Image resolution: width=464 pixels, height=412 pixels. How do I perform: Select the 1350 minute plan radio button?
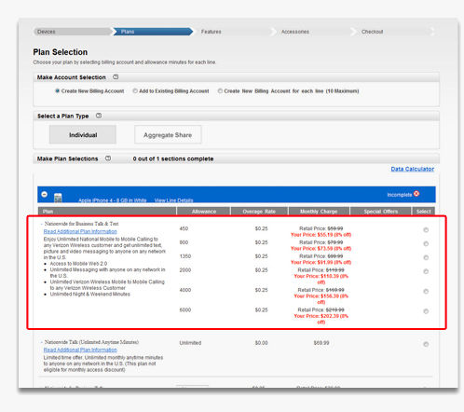coord(426,257)
